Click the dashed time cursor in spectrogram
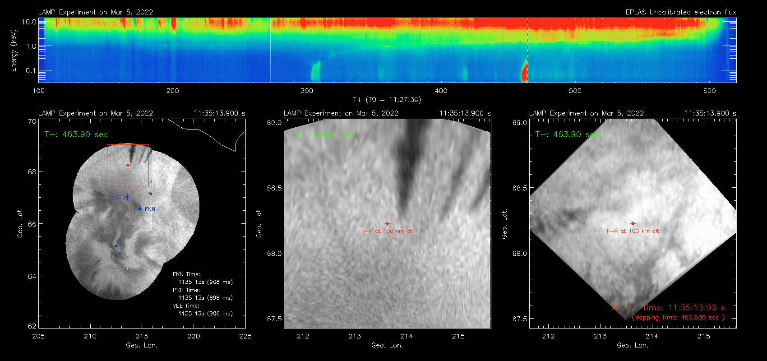 527,50
